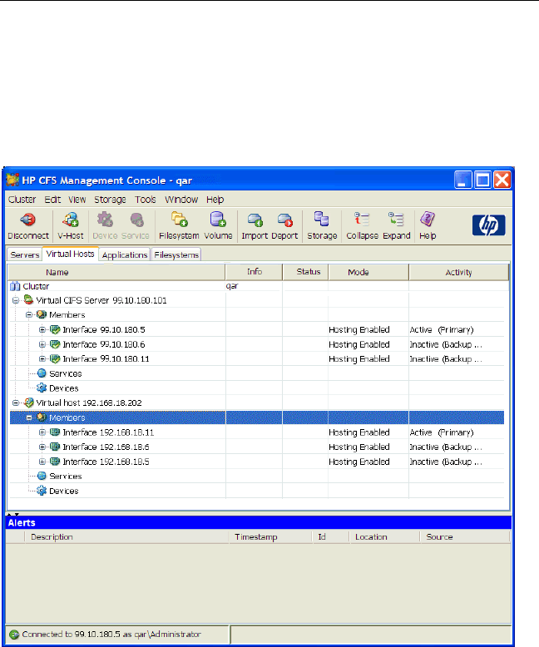Open the Tools menu

tap(146, 200)
